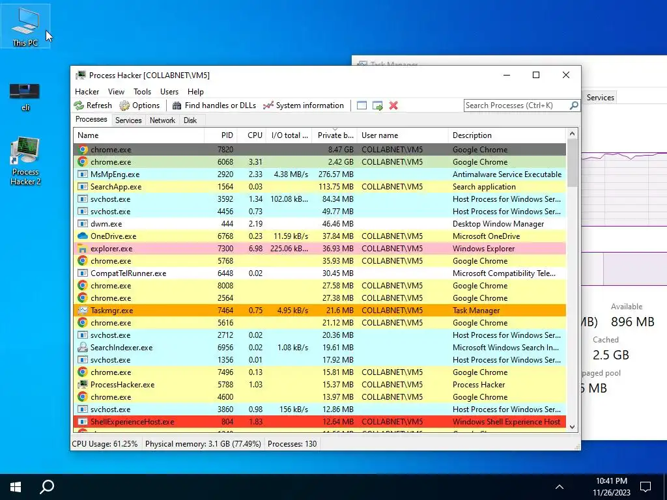Click the dwm.exe process icon
The width and height of the screenshot is (667, 500).
(83, 224)
